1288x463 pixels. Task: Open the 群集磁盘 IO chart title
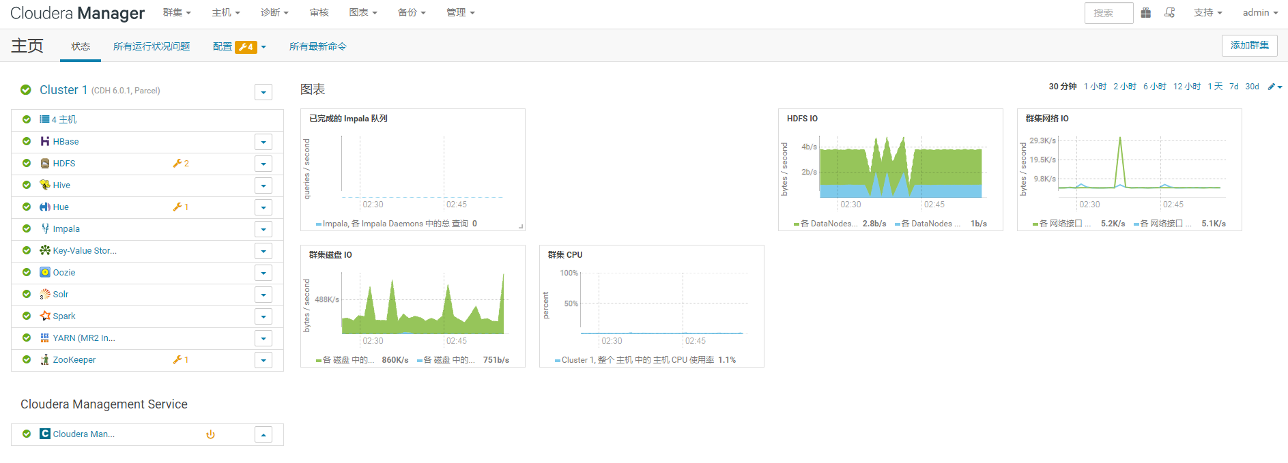pyautogui.click(x=330, y=255)
